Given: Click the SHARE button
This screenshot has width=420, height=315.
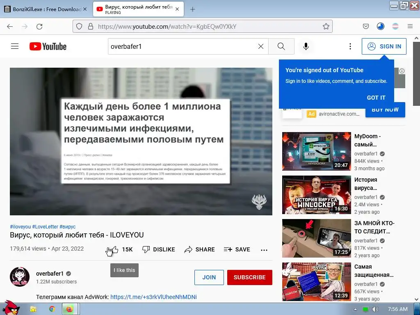Looking at the screenshot, I should (x=200, y=249).
